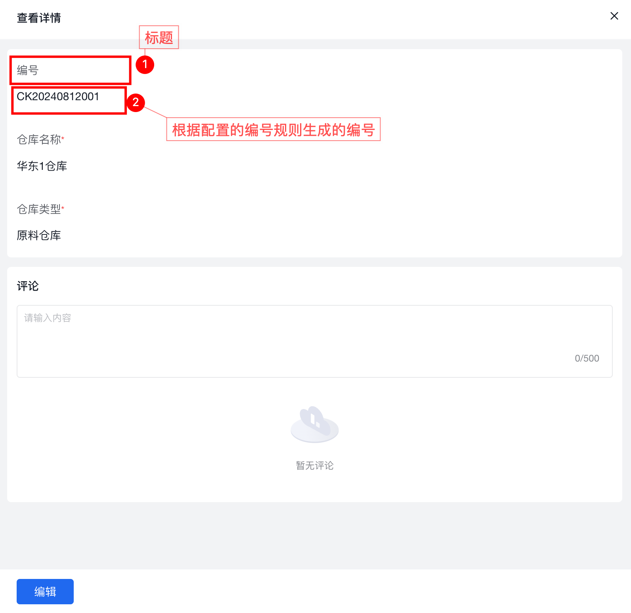Close the 查看详情 dialog with X
The height and width of the screenshot is (613, 631).
(x=614, y=16)
